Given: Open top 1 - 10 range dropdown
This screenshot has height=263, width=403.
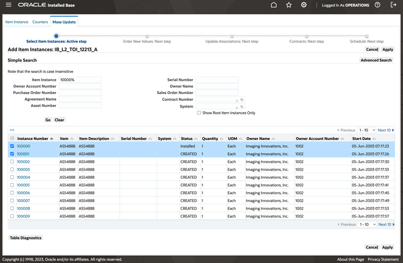Looking at the screenshot, I should [367, 130].
